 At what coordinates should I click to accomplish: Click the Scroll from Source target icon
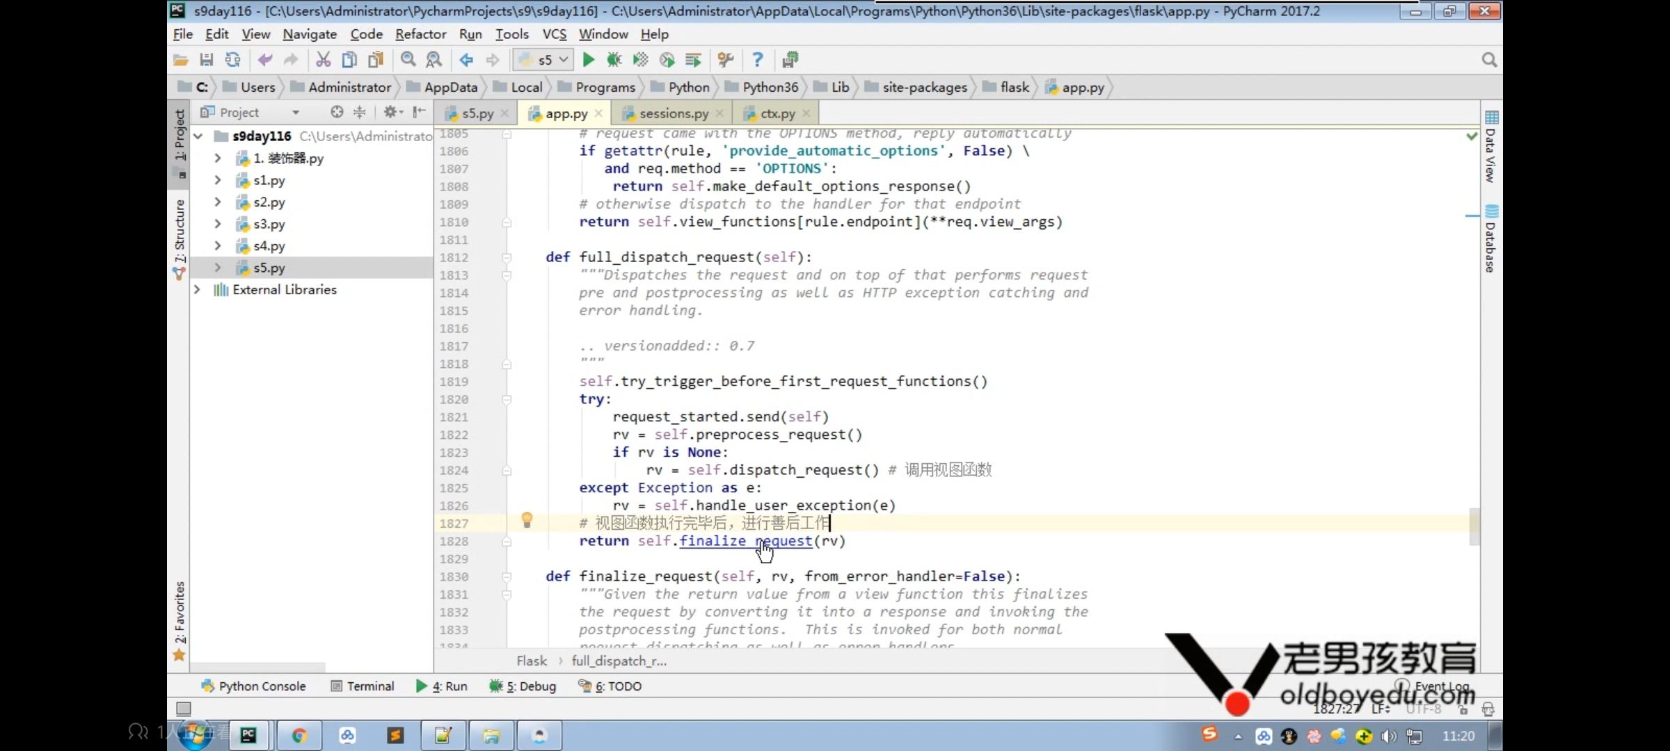[337, 112]
